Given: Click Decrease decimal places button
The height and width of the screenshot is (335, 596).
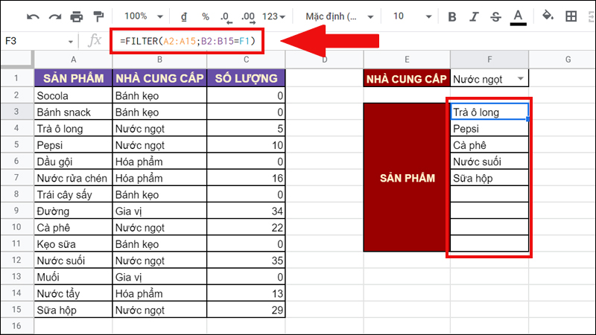Looking at the screenshot, I should click(x=226, y=16).
